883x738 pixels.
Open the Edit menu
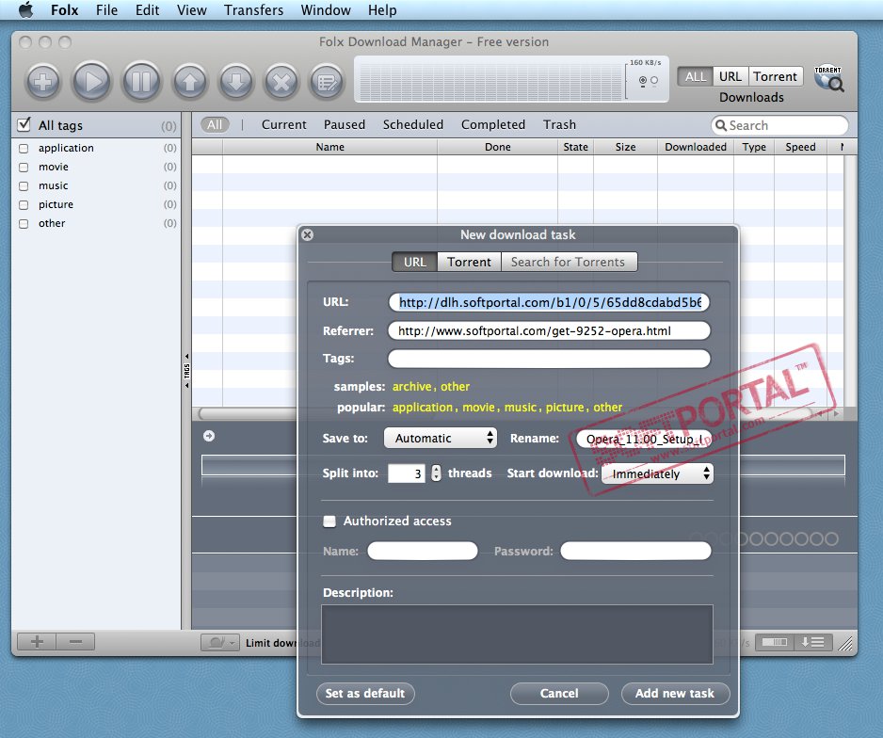point(147,10)
